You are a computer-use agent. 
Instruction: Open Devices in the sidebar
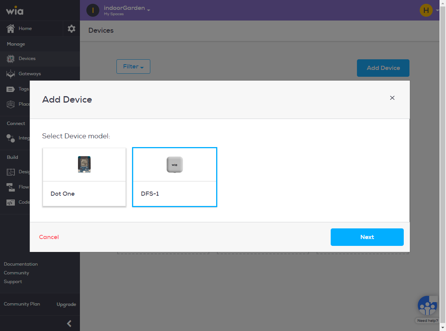(40, 59)
